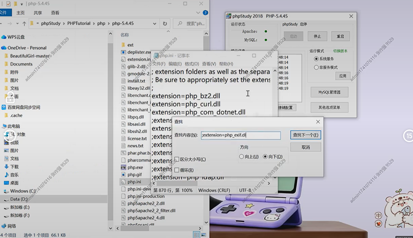The width and height of the screenshot is (413, 238).
Task: Click the 应用 button in phpStudy
Action: point(342,76)
